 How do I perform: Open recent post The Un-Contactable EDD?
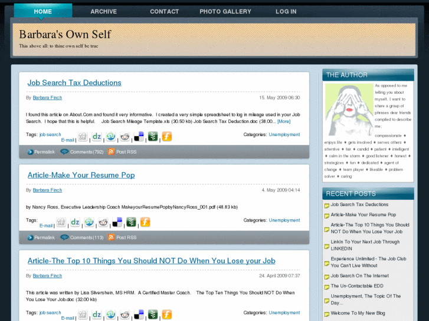click(x=357, y=286)
